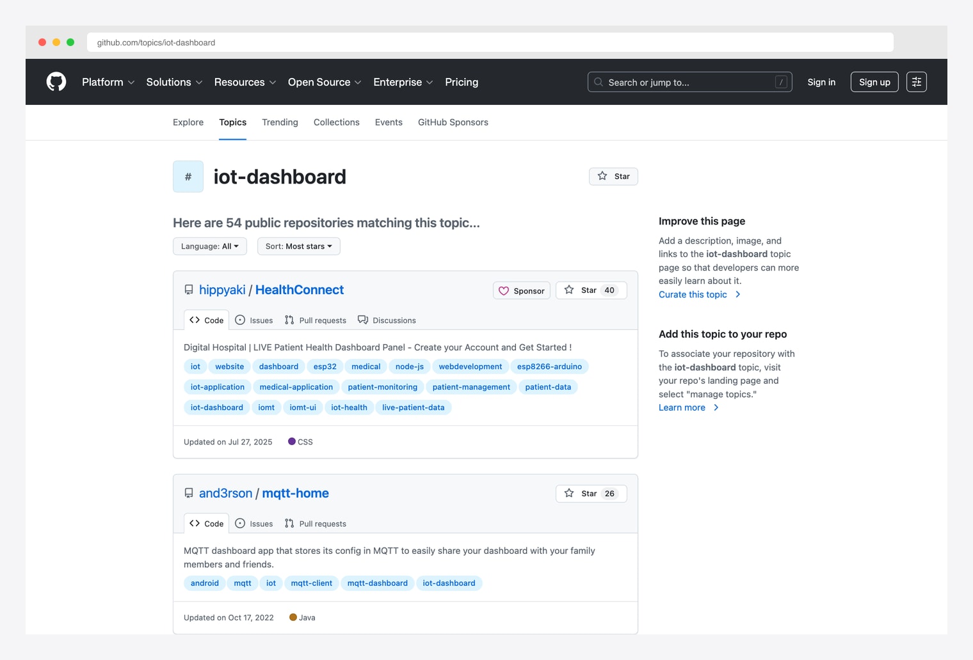
Task: Click the node-js topic tag
Action: click(410, 366)
